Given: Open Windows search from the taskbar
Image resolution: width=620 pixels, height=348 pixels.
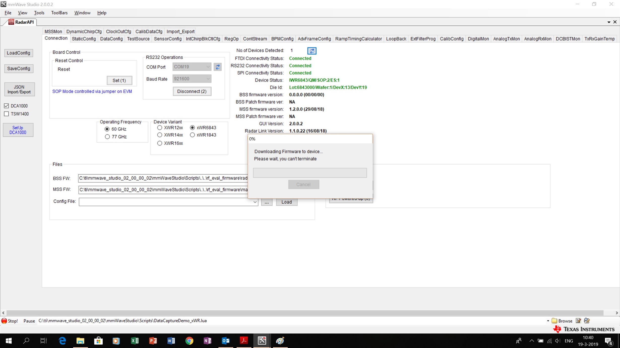Looking at the screenshot, I should [x=26, y=341].
